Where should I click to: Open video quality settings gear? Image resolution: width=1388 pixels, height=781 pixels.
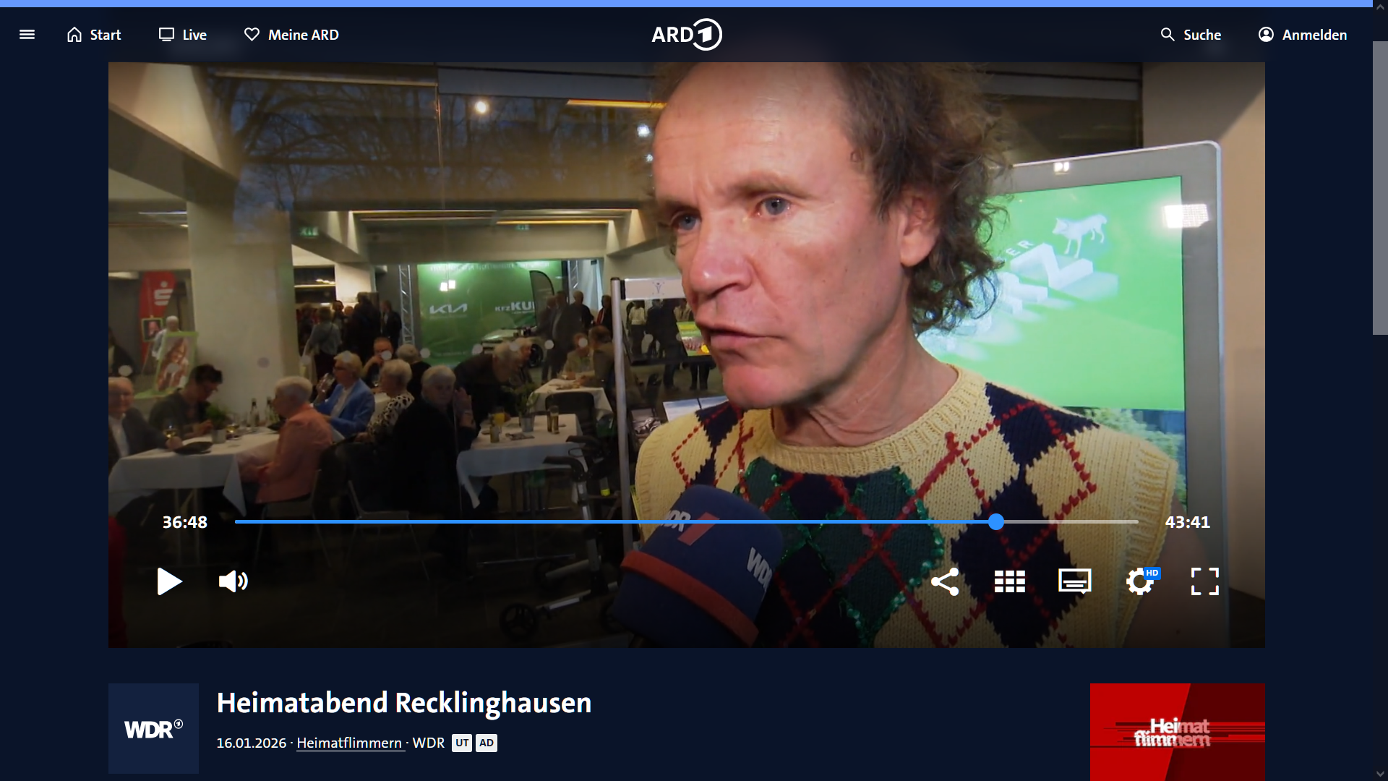tap(1141, 581)
